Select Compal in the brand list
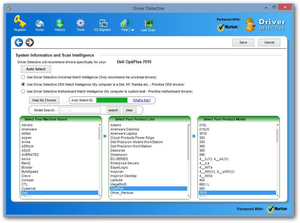This screenshot has width=300, height=223. pos(60,180)
